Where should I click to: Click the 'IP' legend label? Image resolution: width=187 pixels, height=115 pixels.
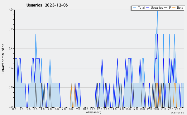[170, 7]
